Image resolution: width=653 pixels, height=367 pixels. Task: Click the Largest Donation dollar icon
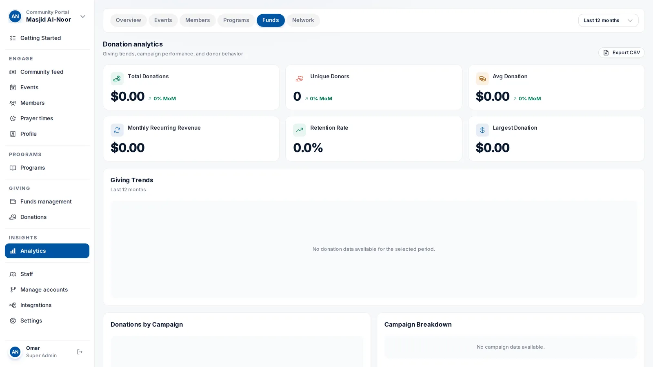point(482,130)
